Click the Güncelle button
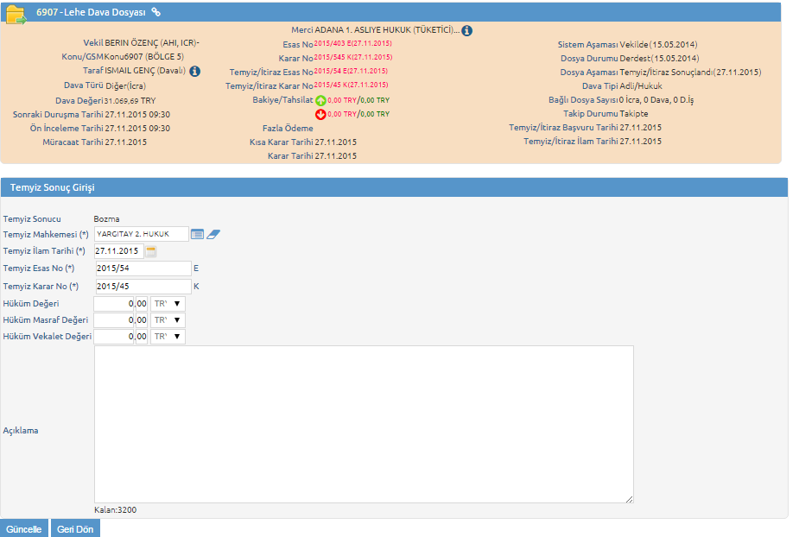This screenshot has width=799, height=537. 24,529
